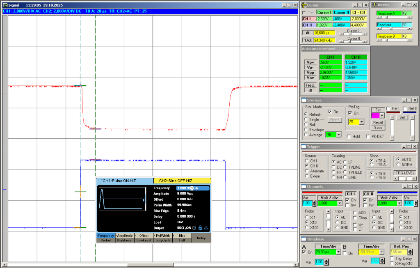Open the PreTrig value dropdown
Image resolution: width=420 pixels, height=268 pixels.
pos(361,122)
